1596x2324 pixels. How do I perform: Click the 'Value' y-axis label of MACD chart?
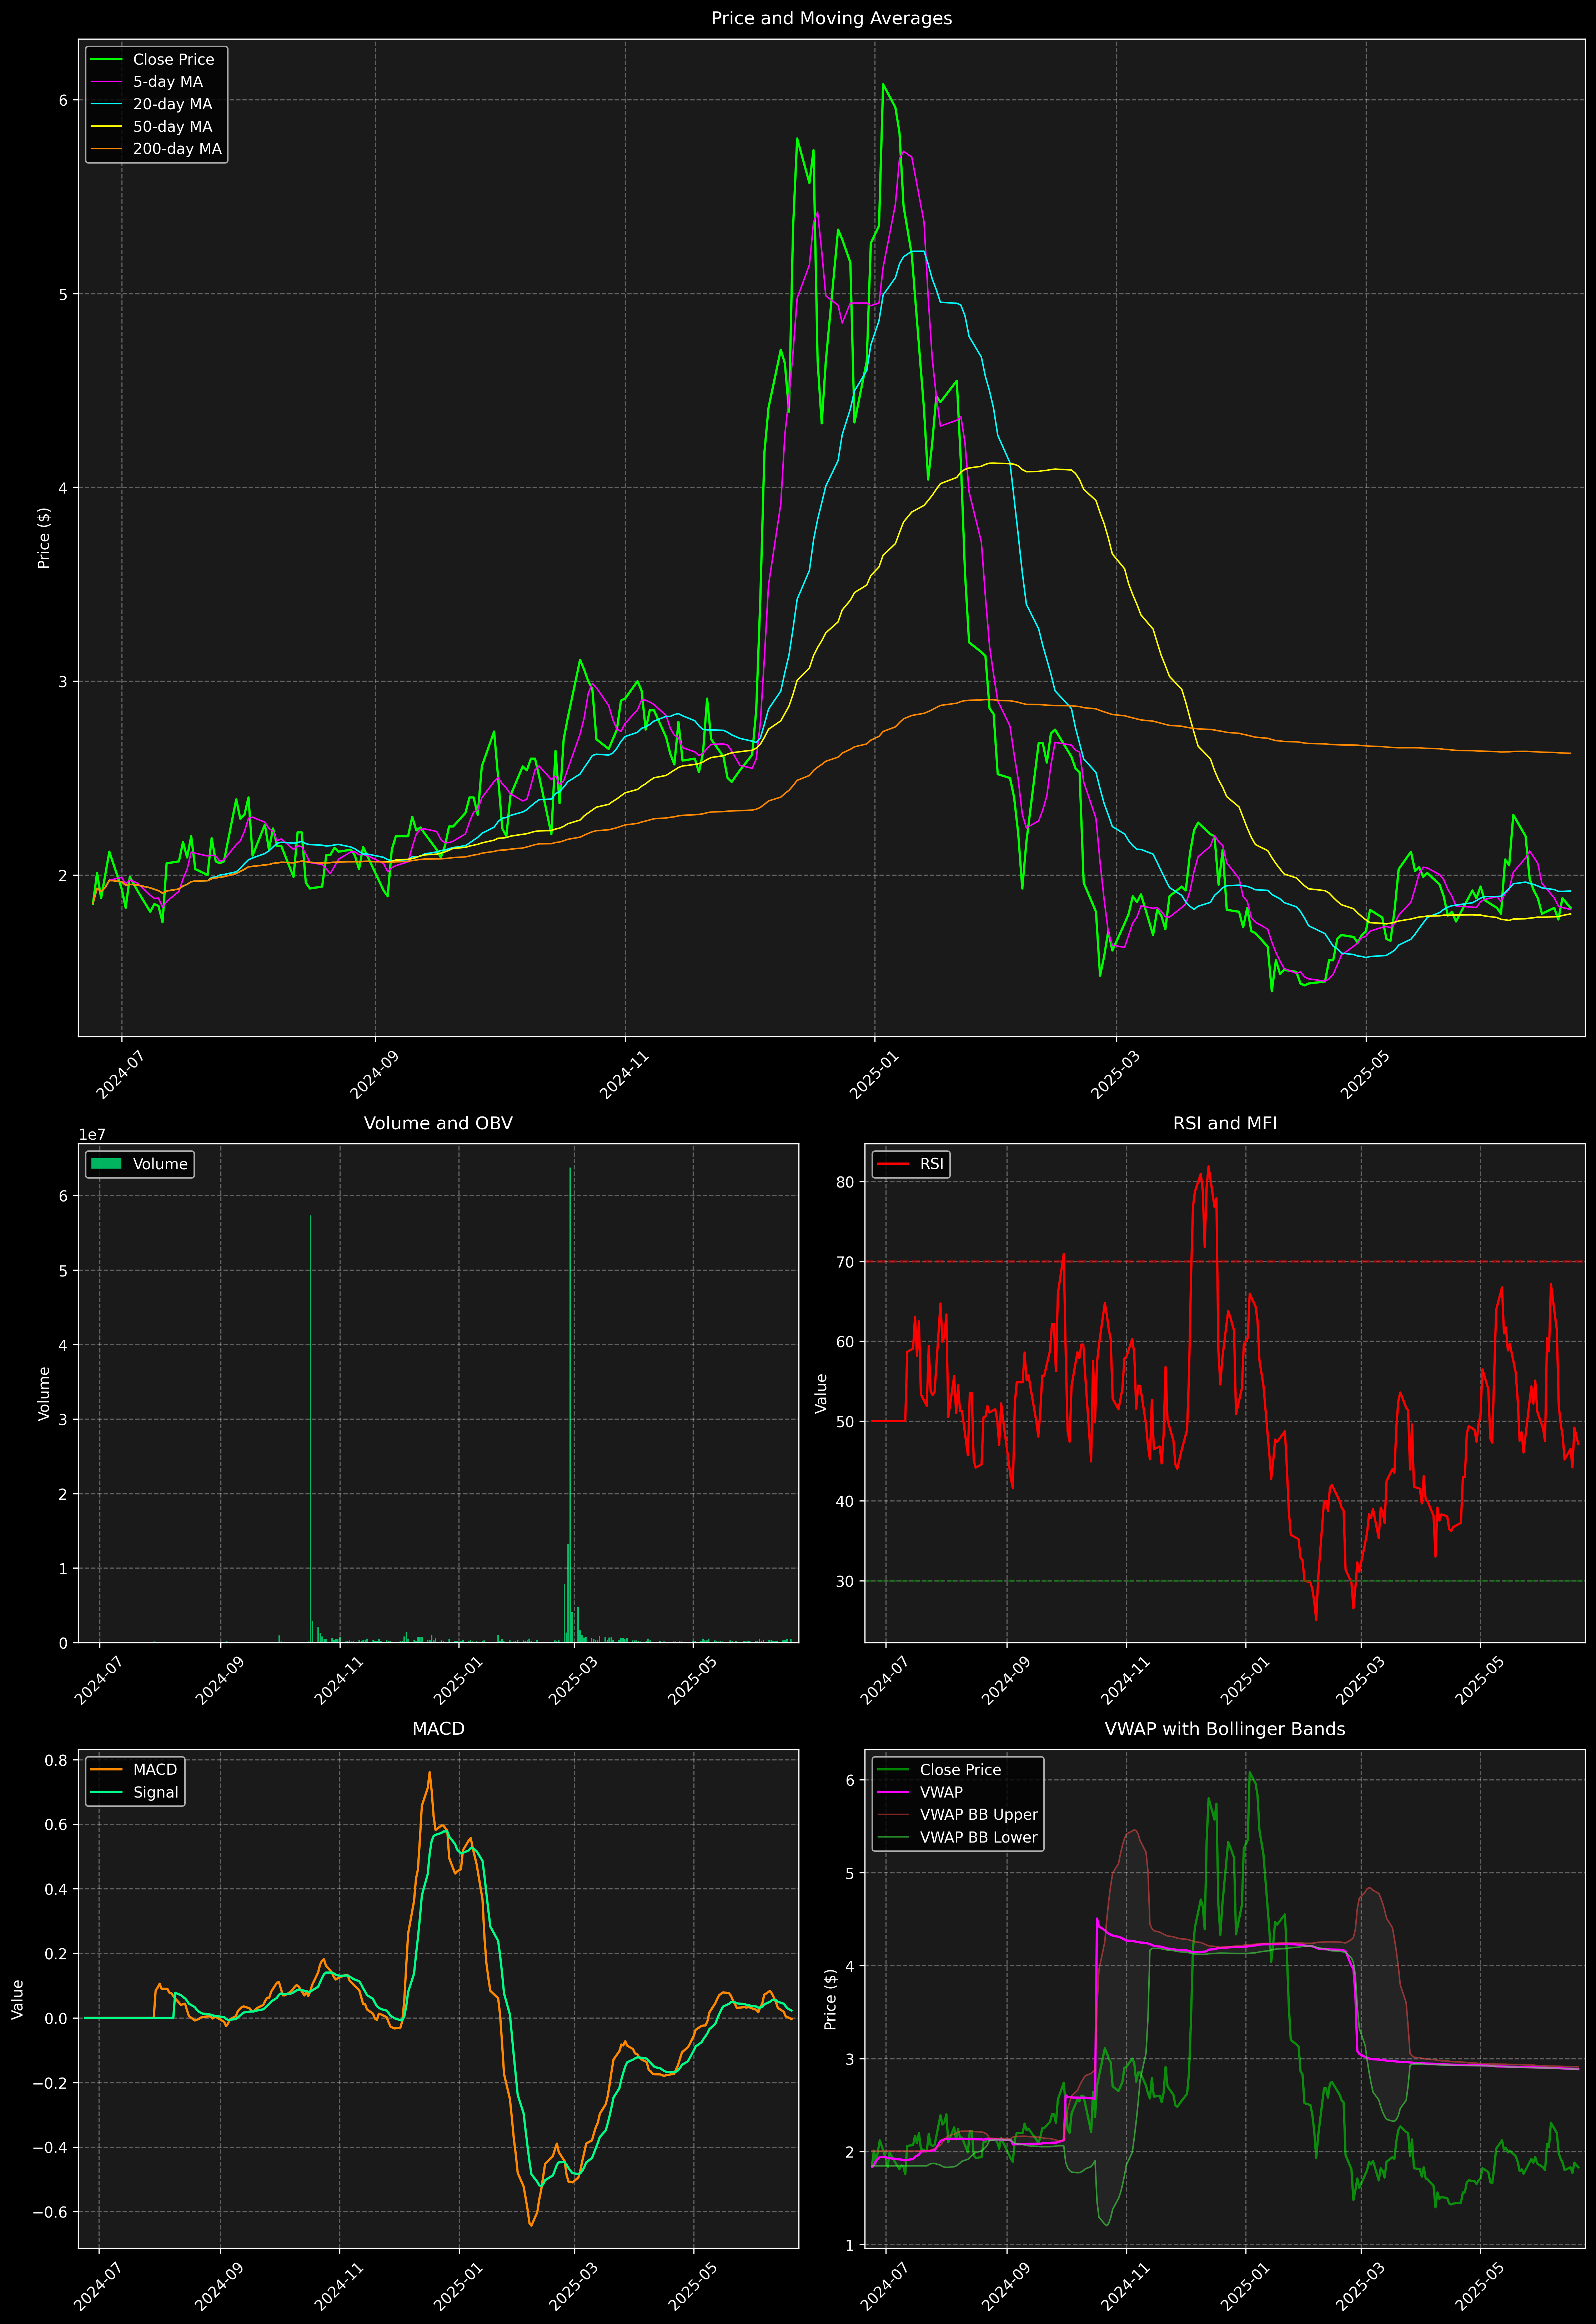click(18, 1999)
